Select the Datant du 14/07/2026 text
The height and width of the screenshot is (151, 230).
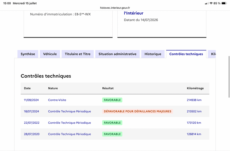click(141, 20)
